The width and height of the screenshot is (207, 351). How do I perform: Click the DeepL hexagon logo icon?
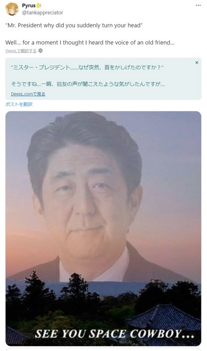point(40,51)
